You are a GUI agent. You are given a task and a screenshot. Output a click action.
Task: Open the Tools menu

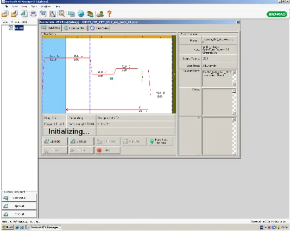coord(34,7)
